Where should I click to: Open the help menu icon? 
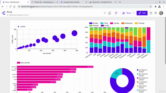pyautogui.click(x=151, y=13)
